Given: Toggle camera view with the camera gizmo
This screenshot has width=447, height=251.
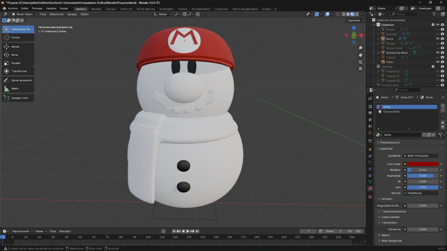Looking at the screenshot, I should coord(360,62).
